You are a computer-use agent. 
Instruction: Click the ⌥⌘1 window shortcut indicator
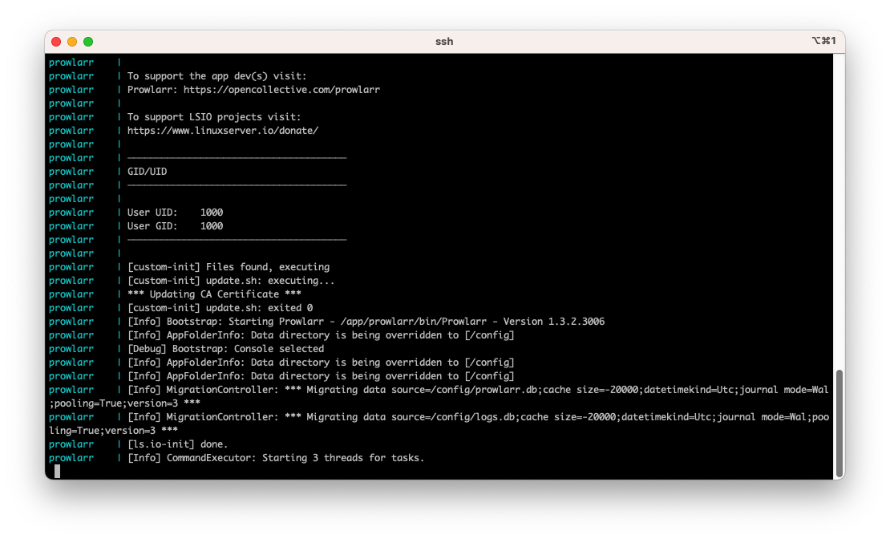(823, 41)
